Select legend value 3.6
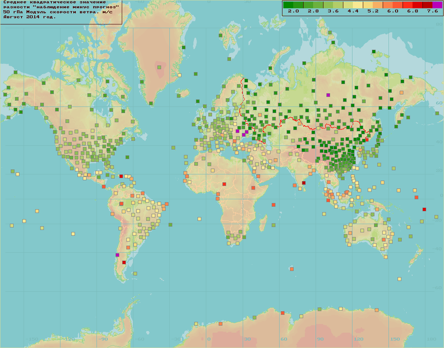This screenshot has width=444, height=348. click(x=333, y=11)
